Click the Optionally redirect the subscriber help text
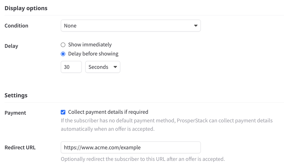Image resolution: width=284 pixels, height=168 pixels. pyautogui.click(x=143, y=159)
